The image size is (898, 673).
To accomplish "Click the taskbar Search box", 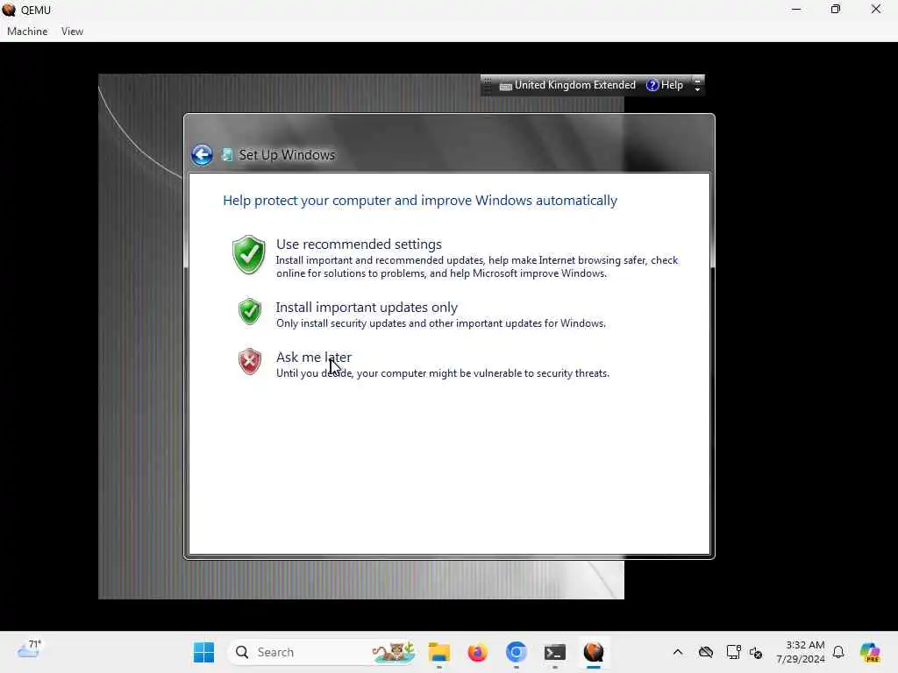I will click(323, 652).
